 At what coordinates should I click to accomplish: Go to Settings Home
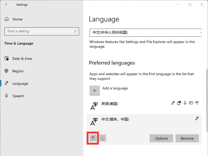pyautogui.click(x=17, y=19)
